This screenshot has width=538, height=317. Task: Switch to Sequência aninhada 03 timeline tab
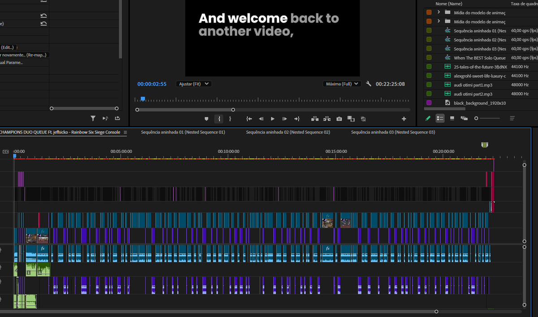click(393, 132)
